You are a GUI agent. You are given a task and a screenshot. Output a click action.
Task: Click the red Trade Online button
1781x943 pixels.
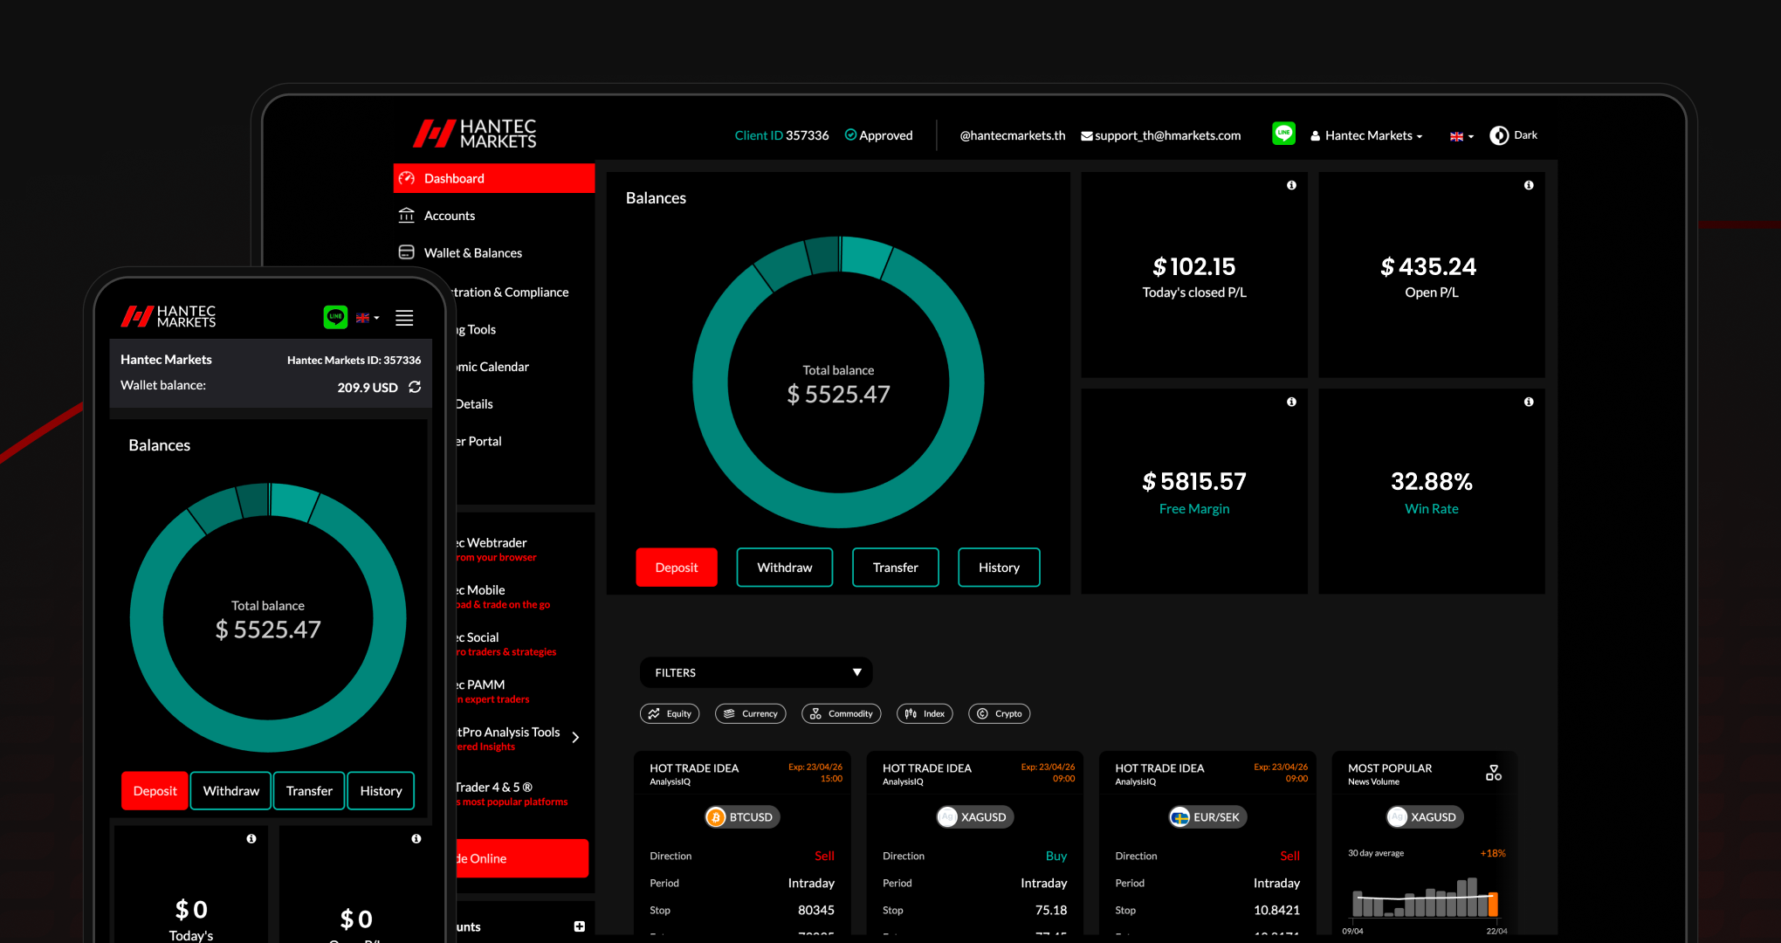click(522, 858)
